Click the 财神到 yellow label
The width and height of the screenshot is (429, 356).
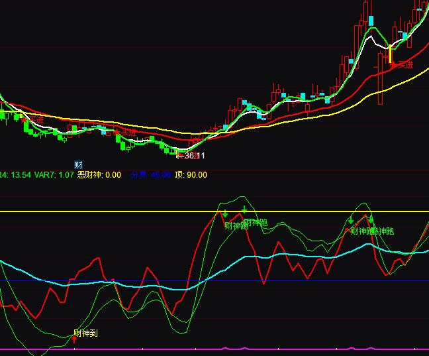tap(86, 333)
